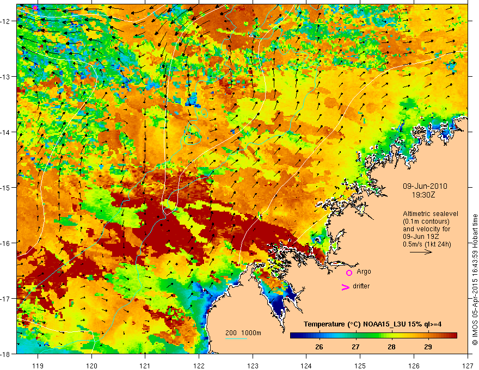This screenshot has width=479, height=370.
Task: Click the latitude axis label -18
Action: pos(6,354)
